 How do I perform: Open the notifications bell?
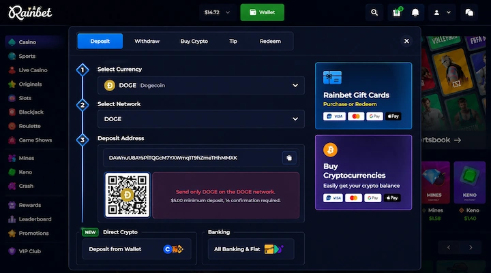[415, 12]
